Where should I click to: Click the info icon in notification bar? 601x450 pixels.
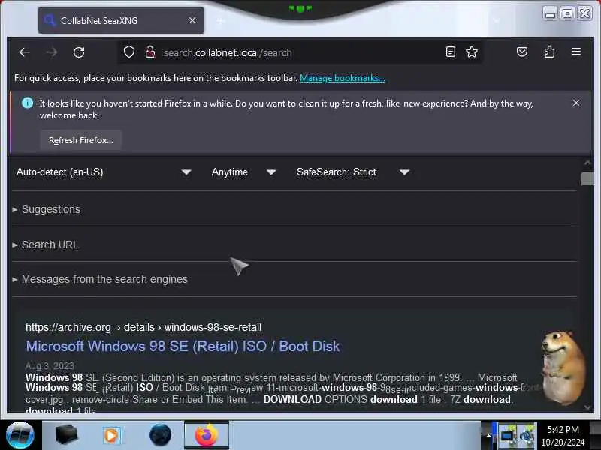(27, 103)
